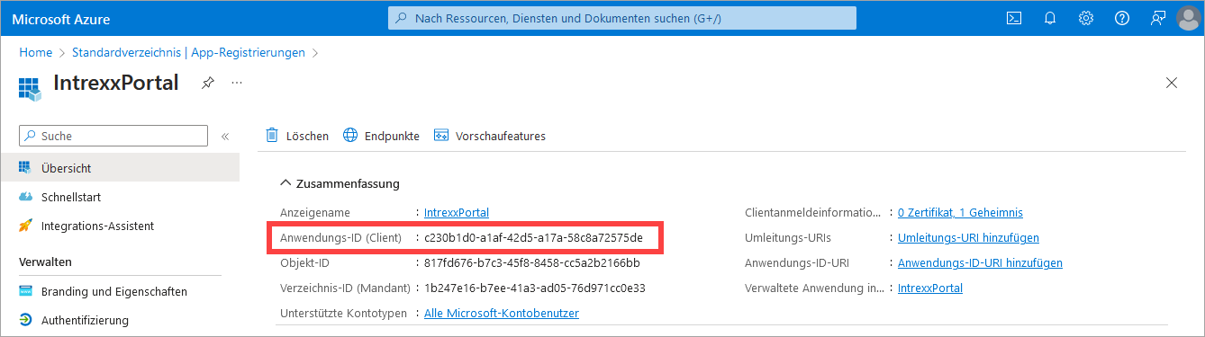Screen dimensions: 1205x337
Task: Open the Verwaltete Anwendung IntrexxPortal link
Action: 930,288
